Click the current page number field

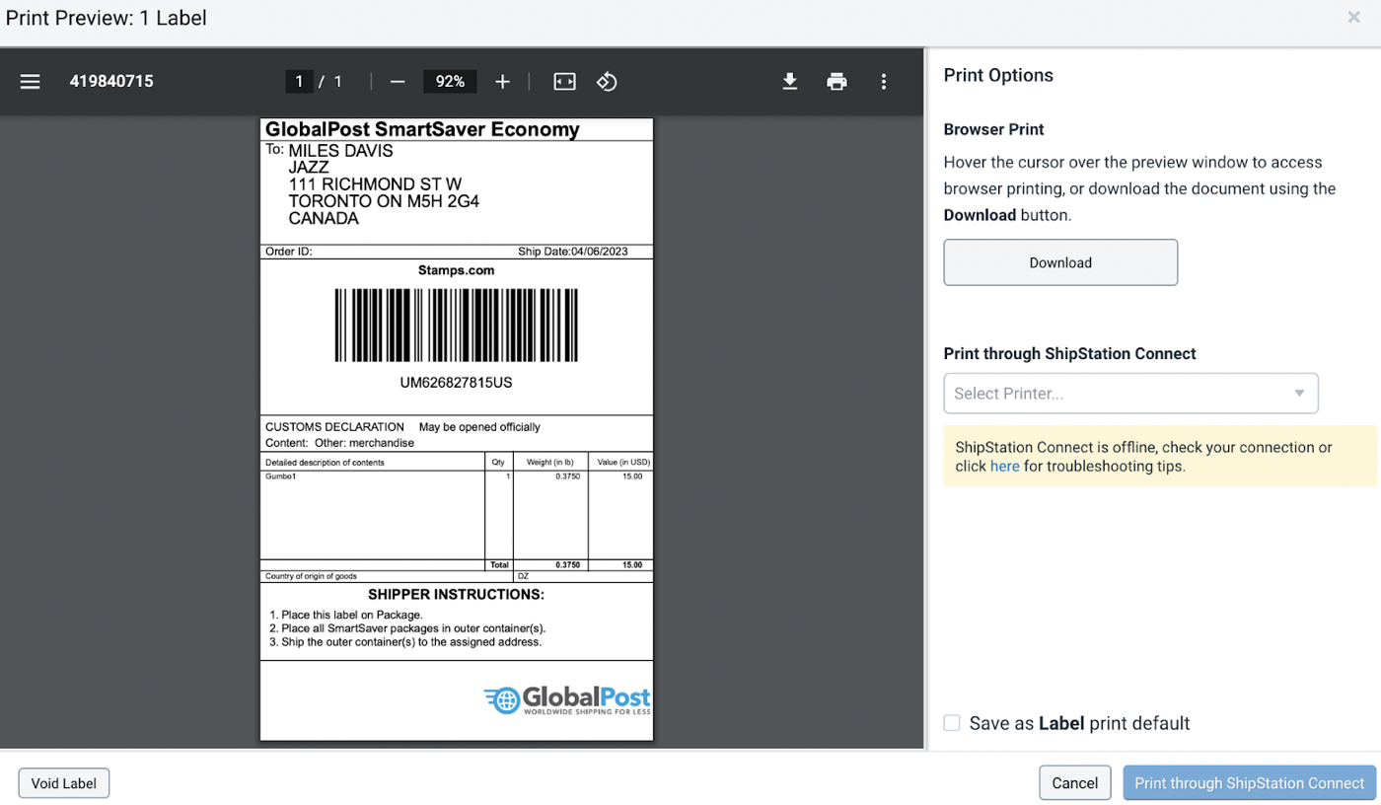point(299,82)
